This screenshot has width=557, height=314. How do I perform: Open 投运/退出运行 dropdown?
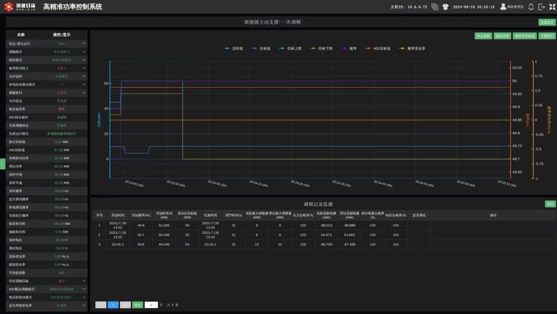pyautogui.click(x=84, y=44)
